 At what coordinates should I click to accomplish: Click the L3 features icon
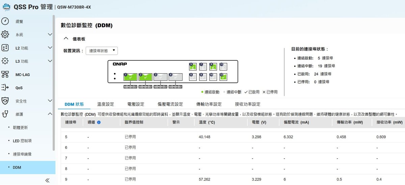pos(5,61)
